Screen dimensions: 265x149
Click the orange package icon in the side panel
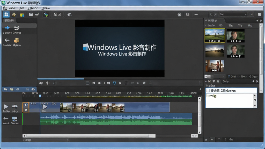pyautogui.click(x=17, y=40)
